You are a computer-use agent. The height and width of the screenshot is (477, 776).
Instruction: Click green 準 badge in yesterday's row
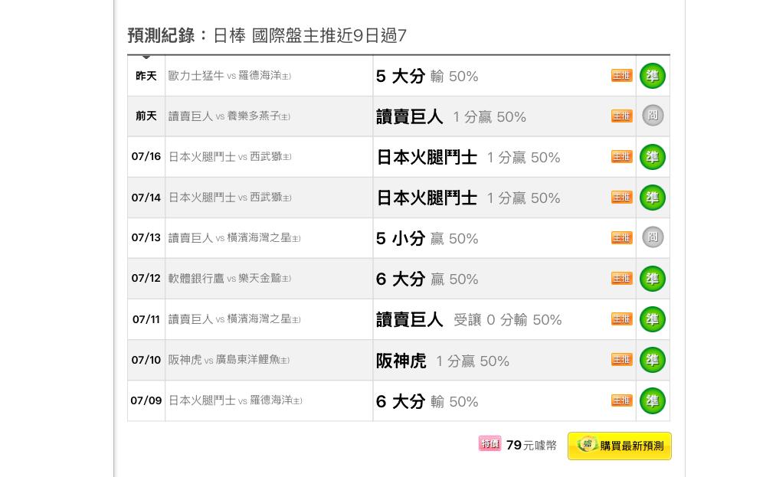pyautogui.click(x=652, y=76)
